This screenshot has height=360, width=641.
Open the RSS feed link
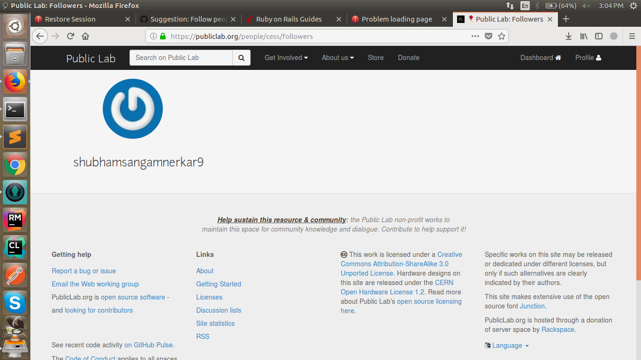click(203, 337)
